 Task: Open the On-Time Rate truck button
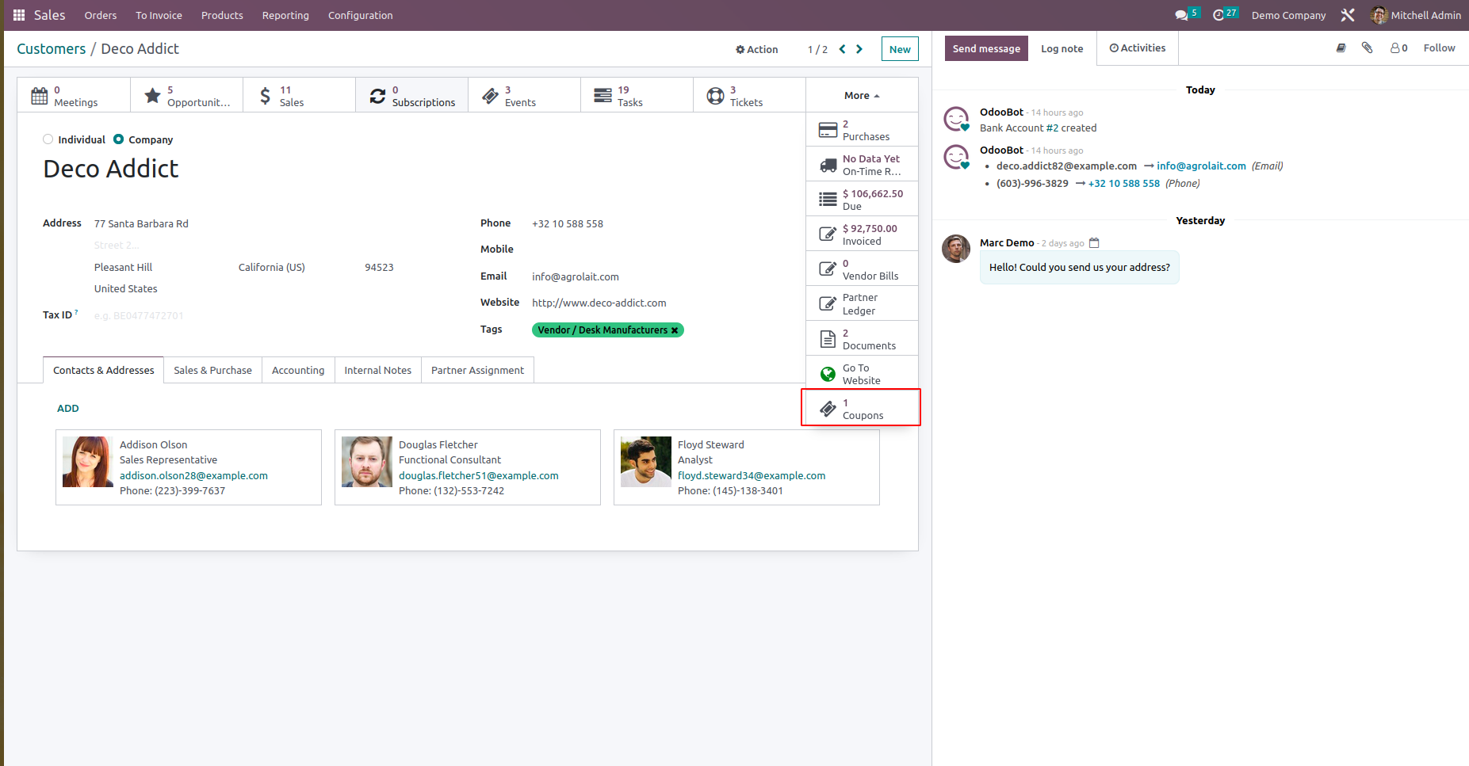862,165
